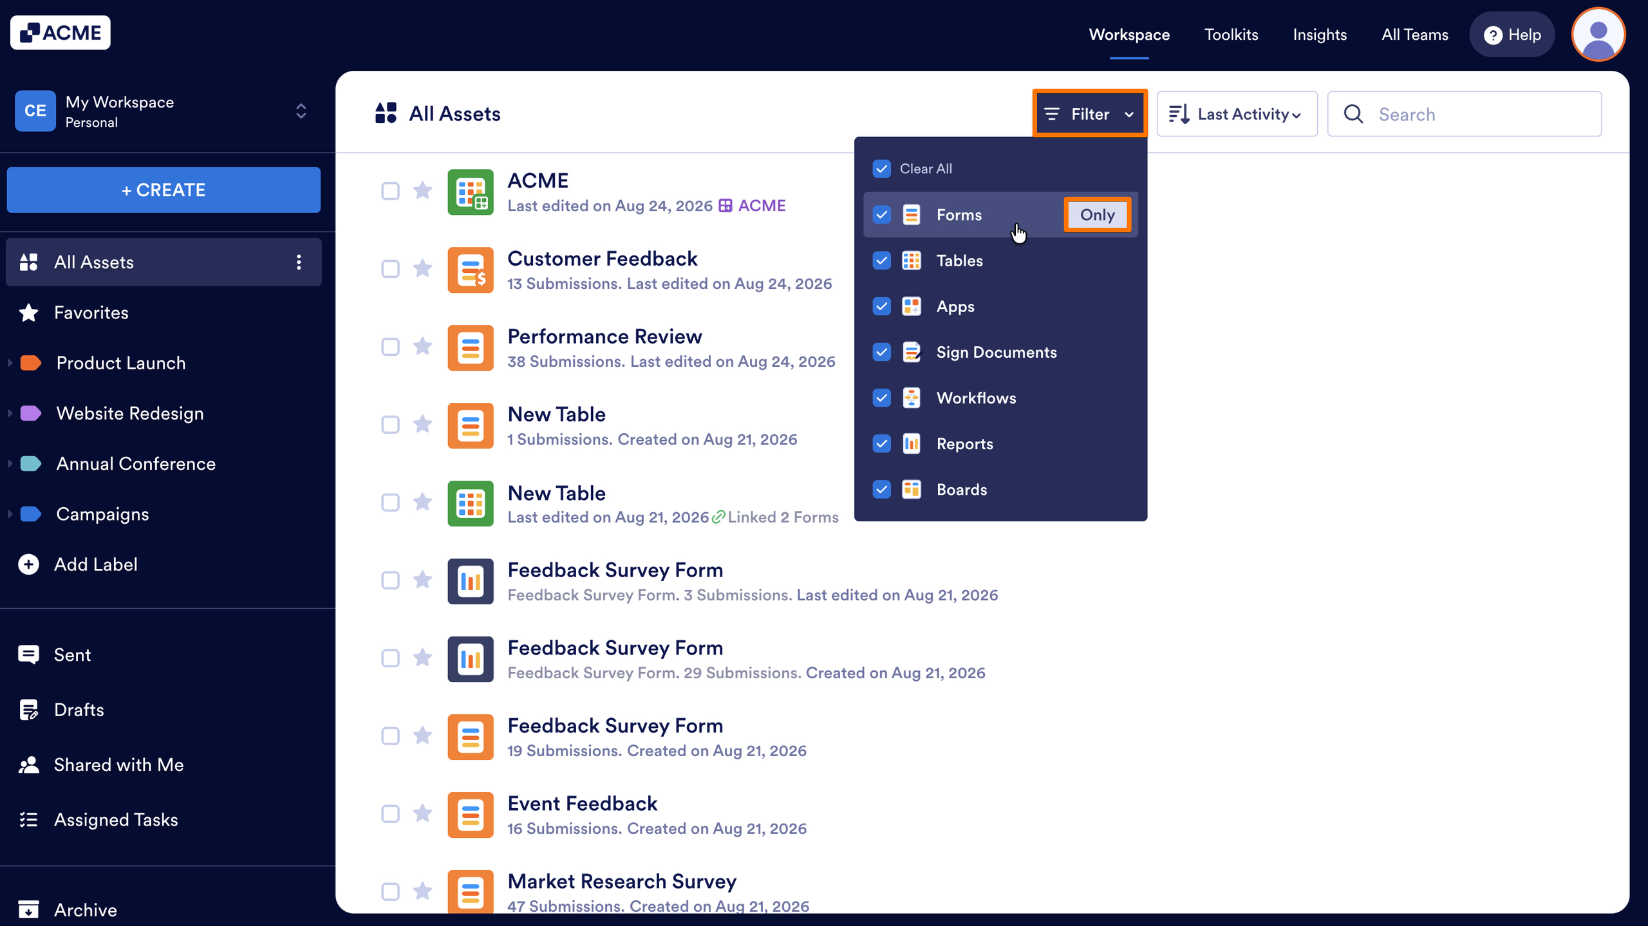Uncheck the Workflows filter checkbox
This screenshot has height=926, width=1648.
point(882,398)
